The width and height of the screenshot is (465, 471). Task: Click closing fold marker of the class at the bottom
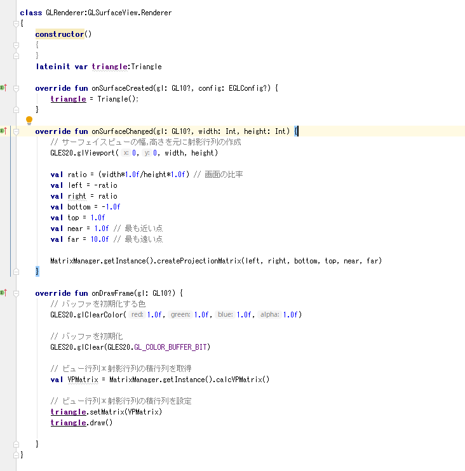tap(17, 455)
